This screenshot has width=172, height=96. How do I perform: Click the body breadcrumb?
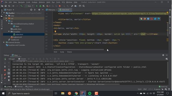[x=62, y=52]
